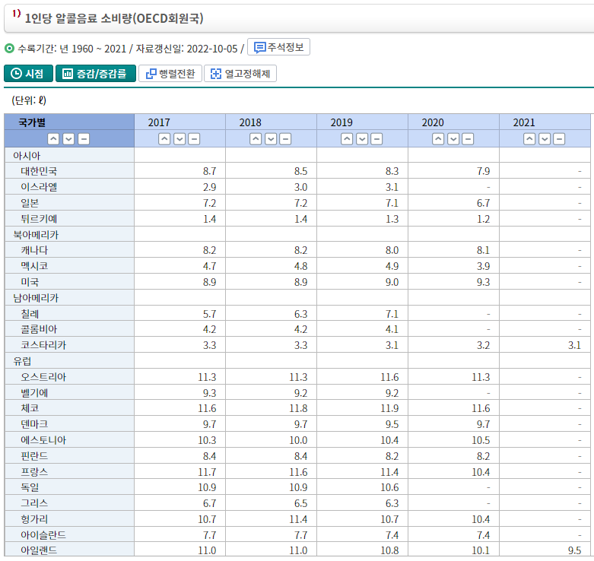The image size is (594, 561).
Task: Select the 멕시코 row label
Action: (x=34, y=266)
